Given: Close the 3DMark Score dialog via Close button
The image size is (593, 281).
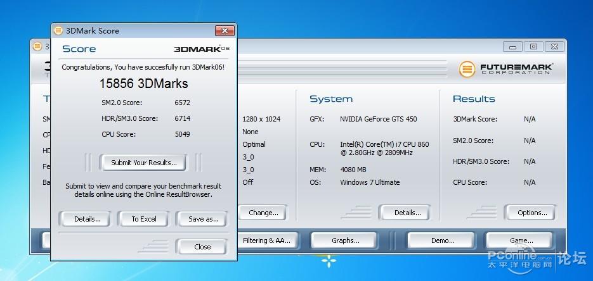Looking at the screenshot, I should [202, 247].
